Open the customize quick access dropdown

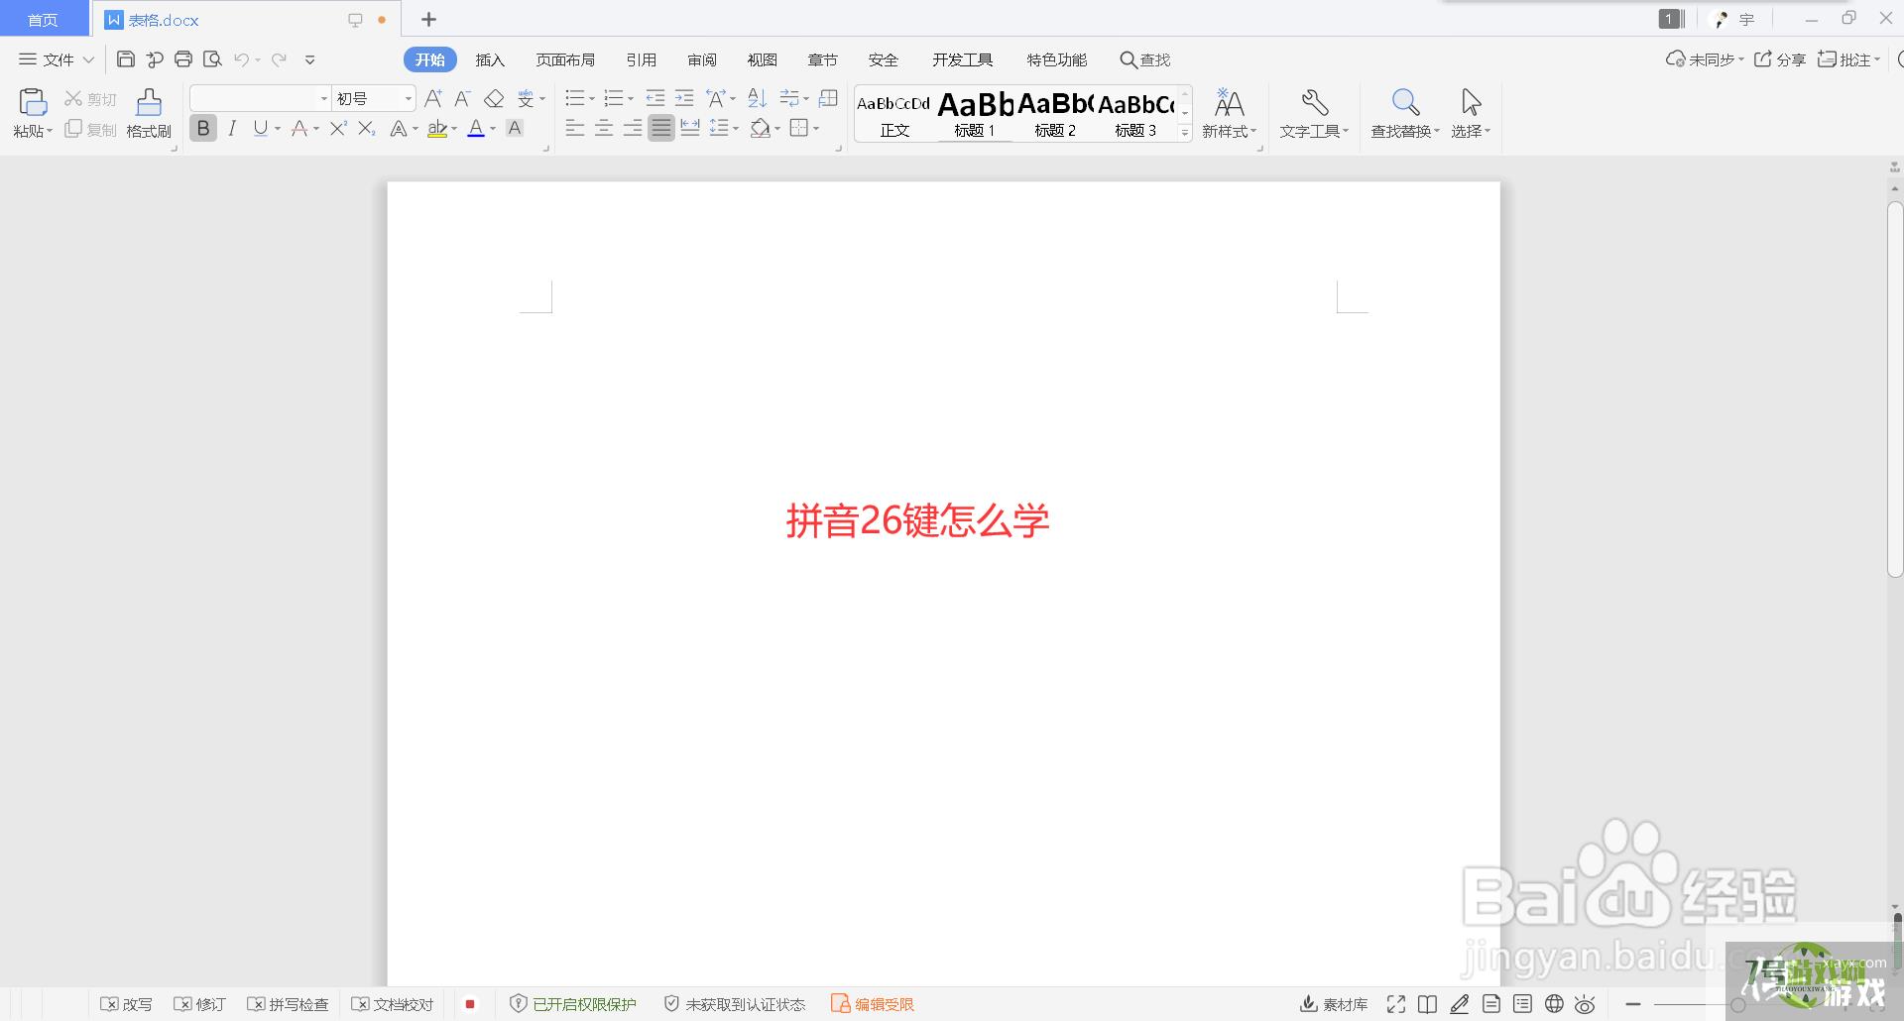coord(309,59)
